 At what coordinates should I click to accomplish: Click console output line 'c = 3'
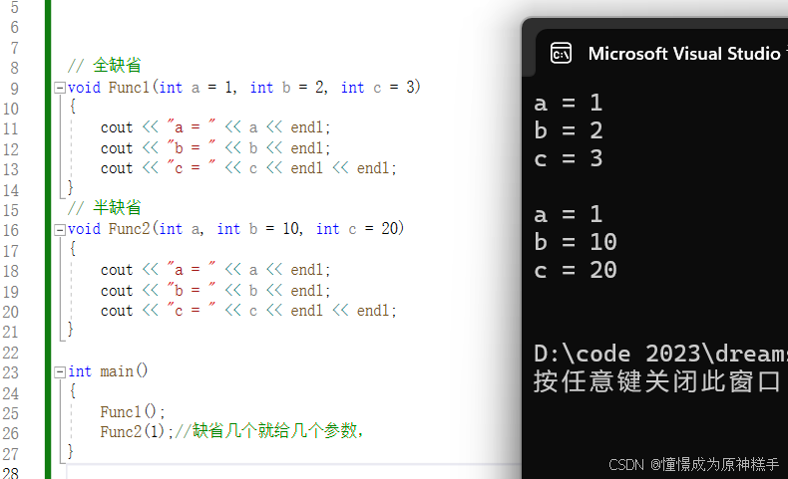pos(569,159)
